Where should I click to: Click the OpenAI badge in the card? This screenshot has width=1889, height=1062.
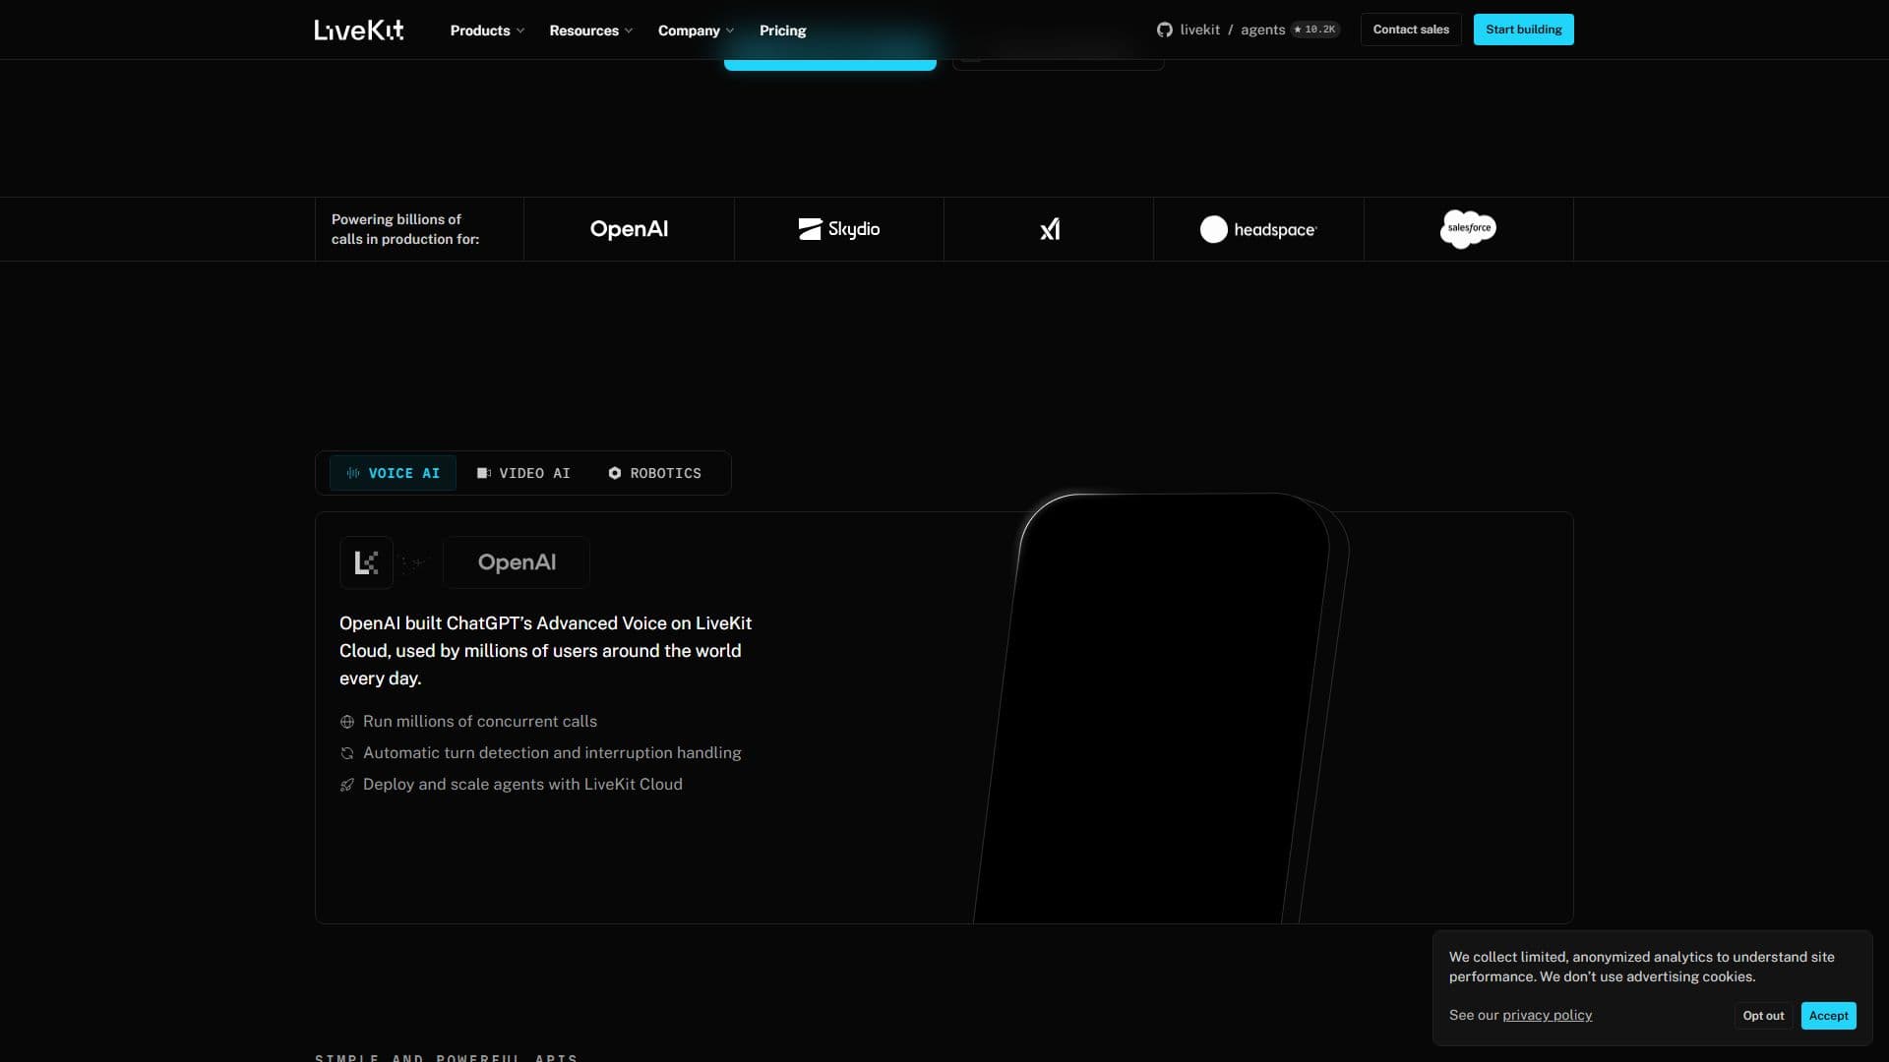[517, 562]
